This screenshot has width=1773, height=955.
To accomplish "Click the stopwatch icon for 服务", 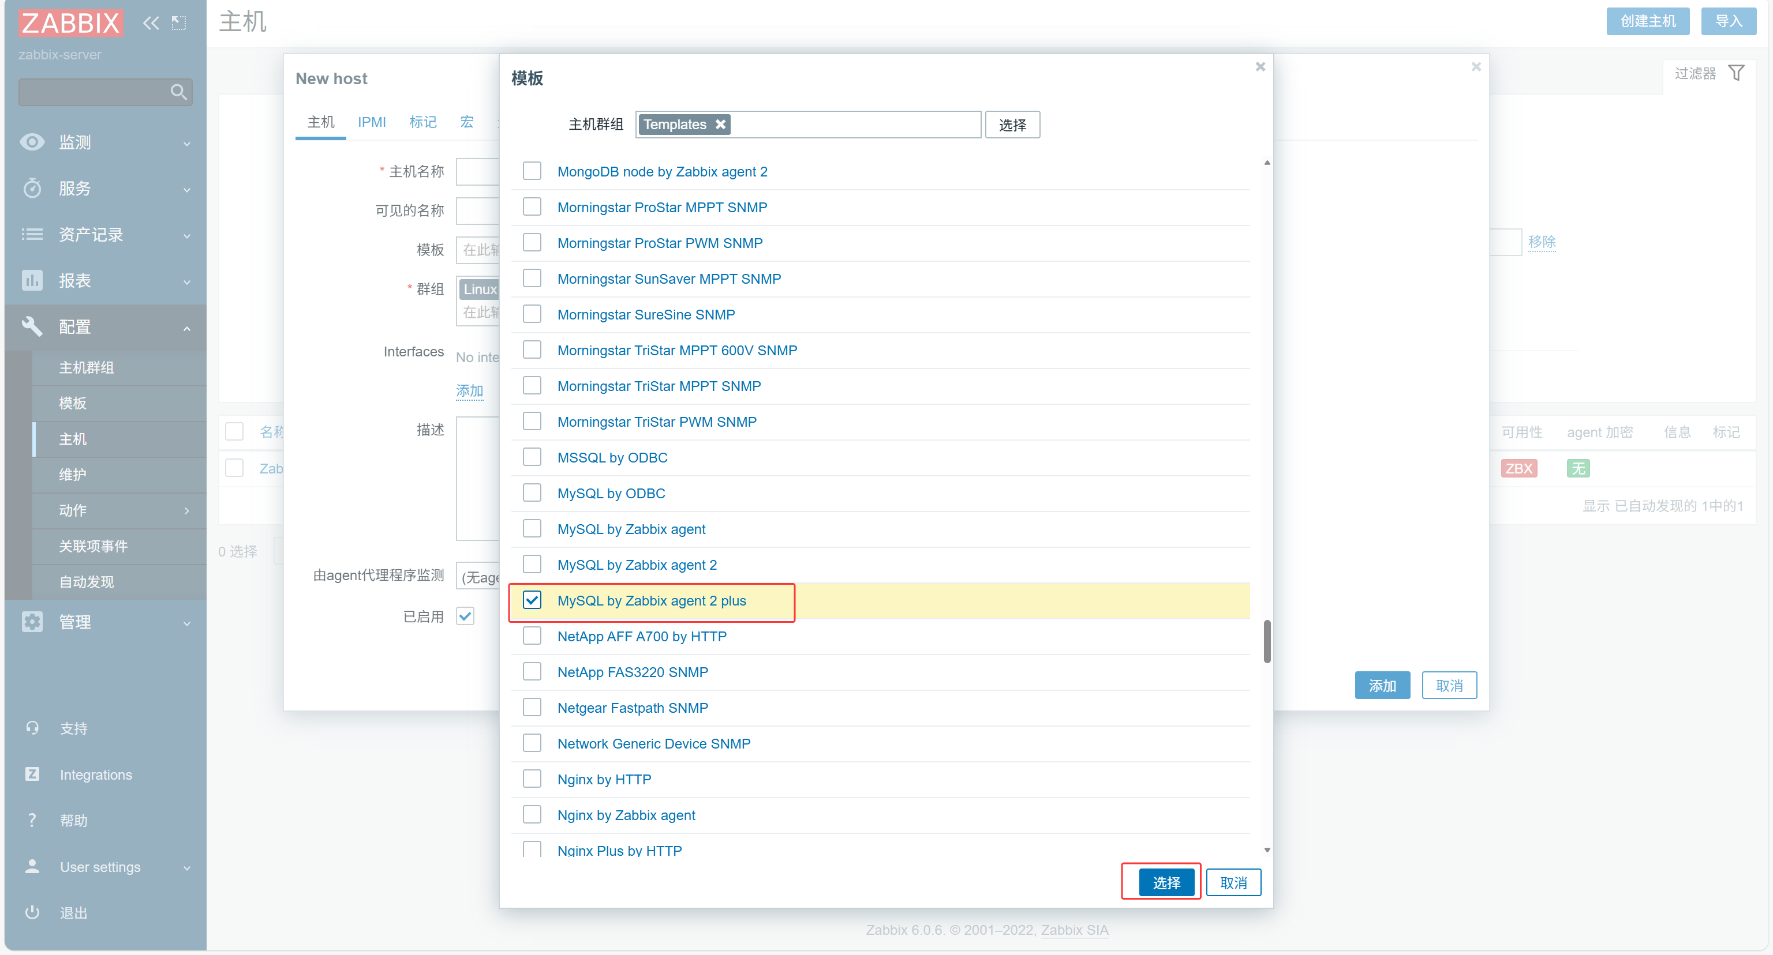I will click(x=32, y=187).
